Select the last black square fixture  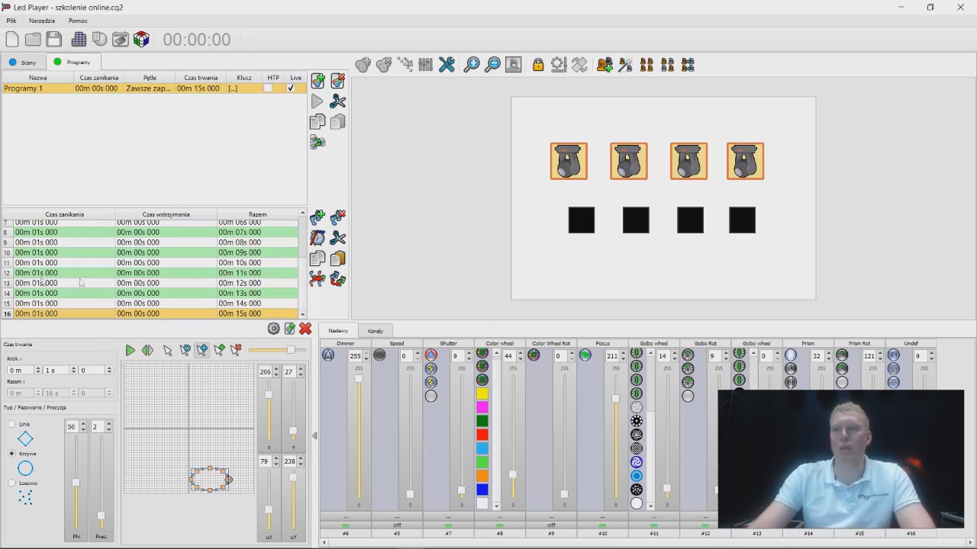pyautogui.click(x=742, y=220)
